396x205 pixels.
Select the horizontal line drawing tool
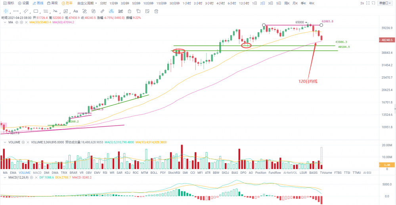coord(16,11)
